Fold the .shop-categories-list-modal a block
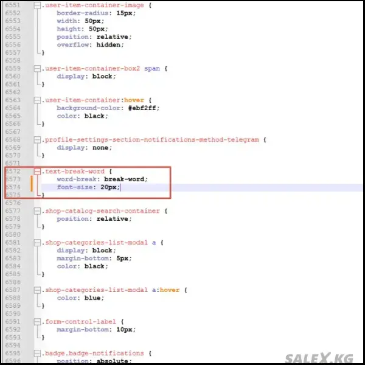Viewport: 365px width, 365px height. (38, 242)
